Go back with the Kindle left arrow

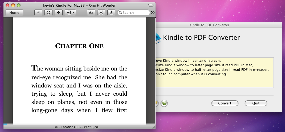point(38,12)
